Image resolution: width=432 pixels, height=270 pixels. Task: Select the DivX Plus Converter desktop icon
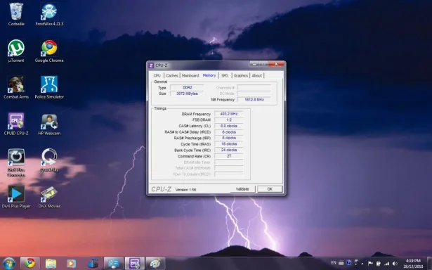tap(16, 162)
